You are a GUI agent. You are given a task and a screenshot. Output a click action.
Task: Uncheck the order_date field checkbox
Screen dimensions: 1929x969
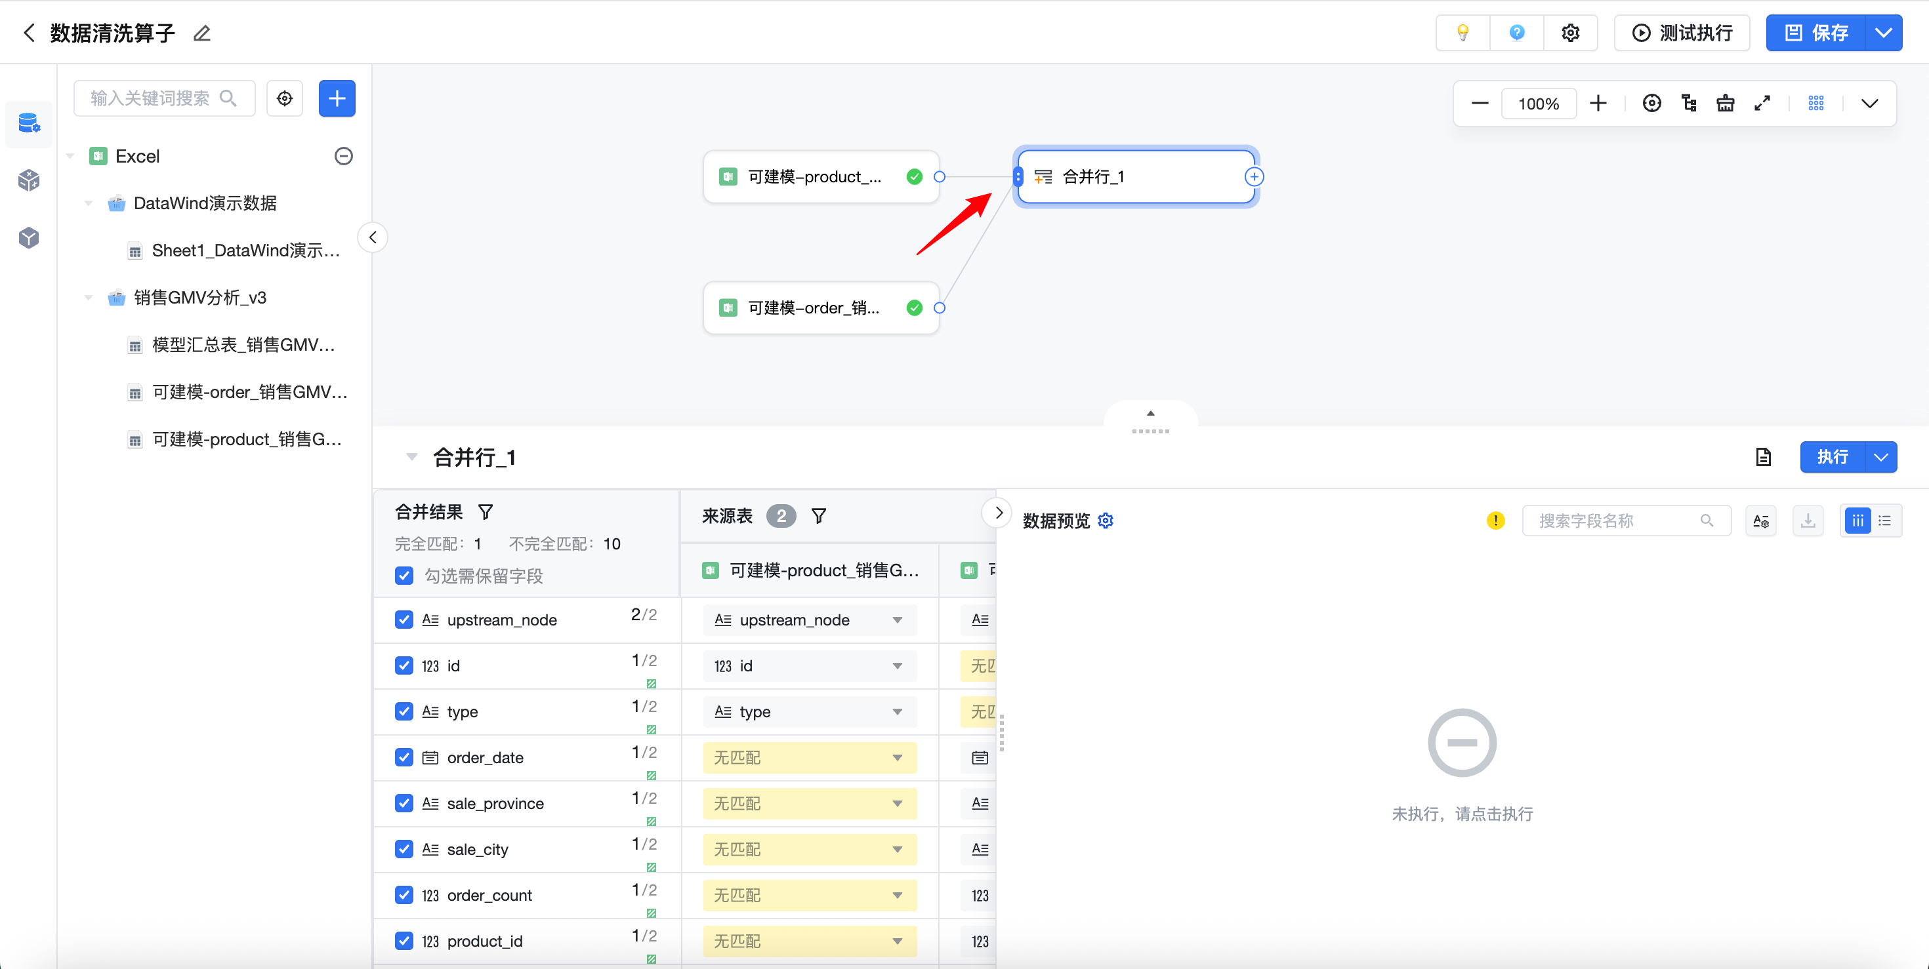(x=404, y=757)
